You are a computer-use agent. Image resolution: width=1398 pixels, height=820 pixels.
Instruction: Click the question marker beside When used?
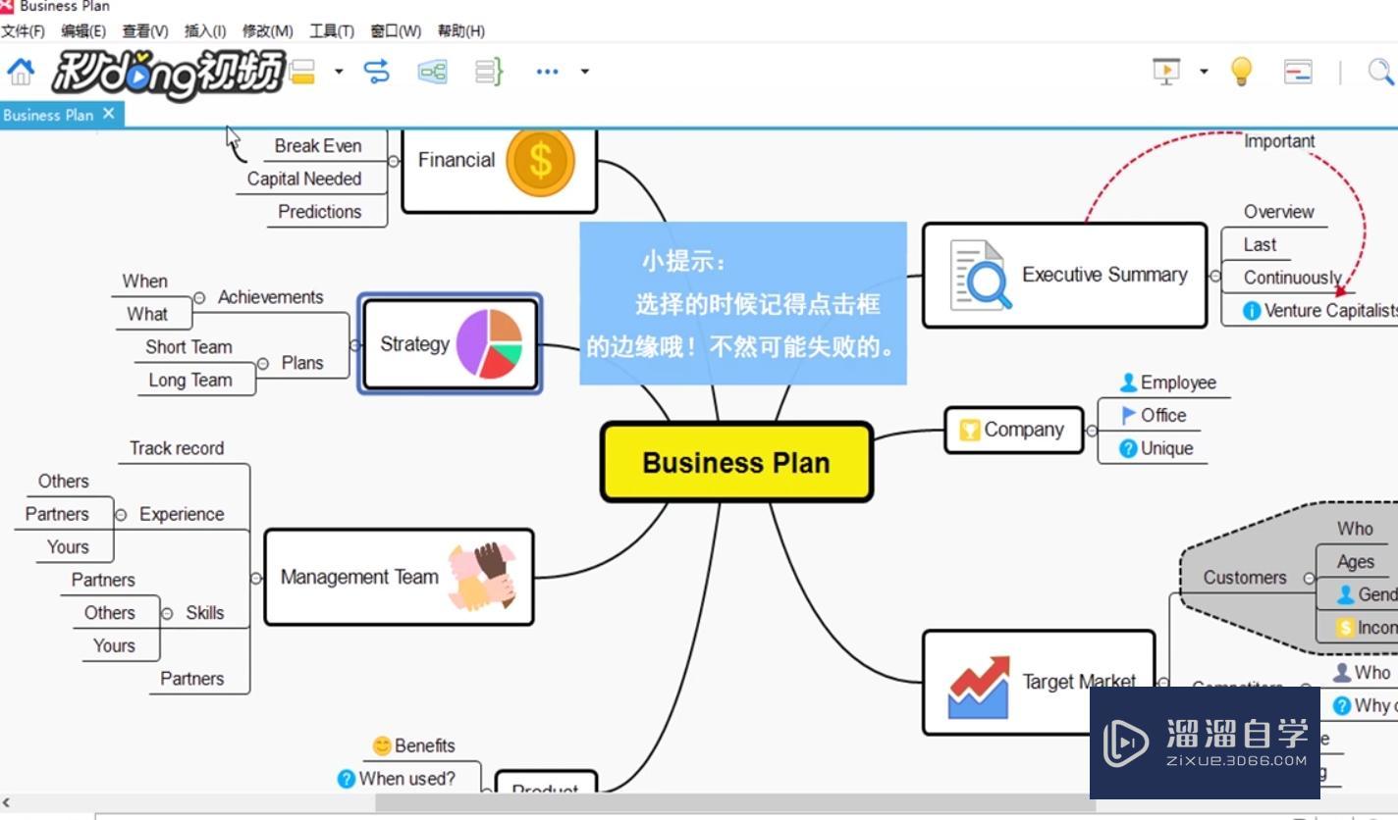(346, 779)
